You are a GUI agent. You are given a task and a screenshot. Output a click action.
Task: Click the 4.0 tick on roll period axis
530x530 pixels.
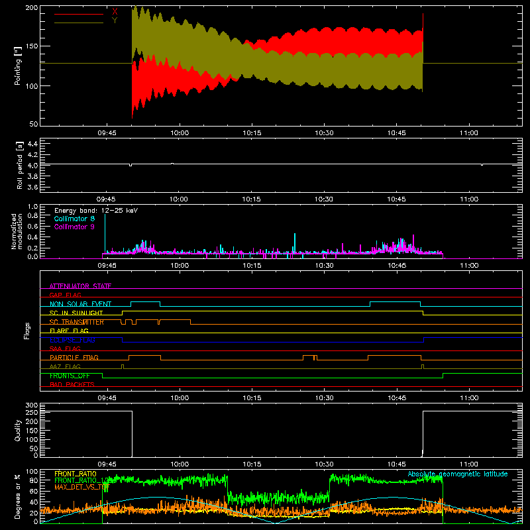pyautogui.click(x=32, y=166)
